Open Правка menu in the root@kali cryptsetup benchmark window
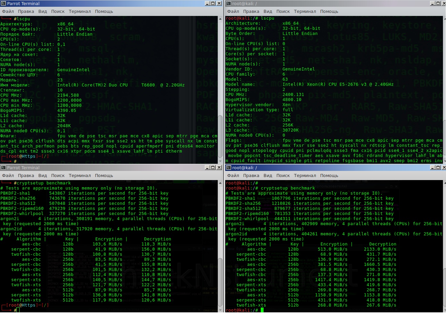446x313 pixels. [x=251, y=176]
